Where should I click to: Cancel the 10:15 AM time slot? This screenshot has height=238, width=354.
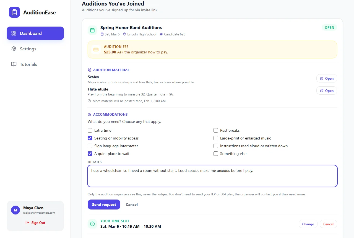click(x=328, y=224)
